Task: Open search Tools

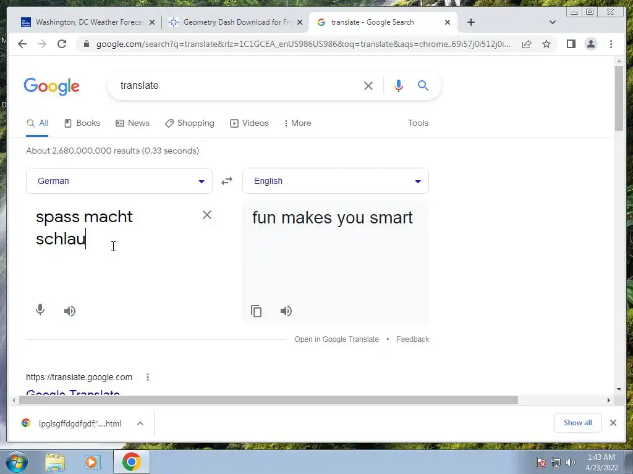Action: click(418, 123)
